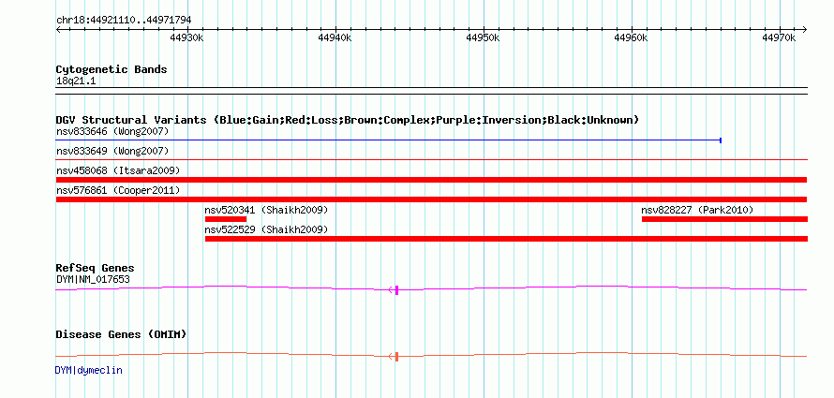Click the 44950k ruler position
This screenshot has height=398, width=834.
483,37
